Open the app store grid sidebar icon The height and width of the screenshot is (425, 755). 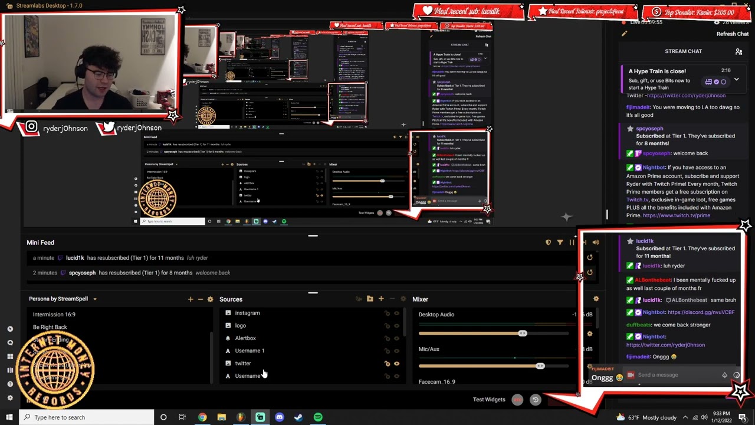click(9, 356)
